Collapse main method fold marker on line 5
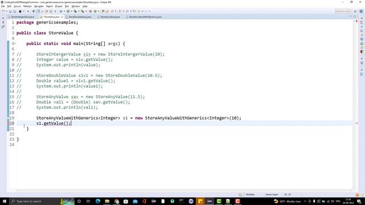 [x=15, y=43]
